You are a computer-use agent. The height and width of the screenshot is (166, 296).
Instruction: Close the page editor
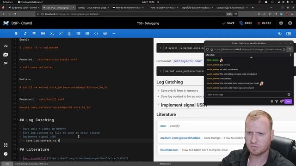coord(264,23)
